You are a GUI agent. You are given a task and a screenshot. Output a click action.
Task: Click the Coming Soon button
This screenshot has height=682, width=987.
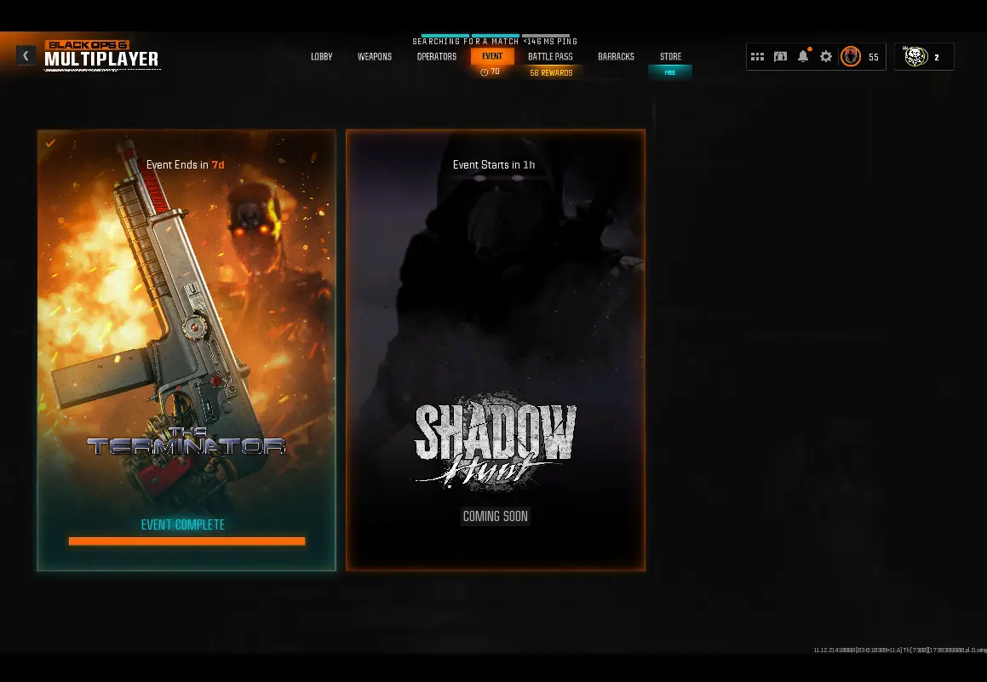tap(496, 517)
